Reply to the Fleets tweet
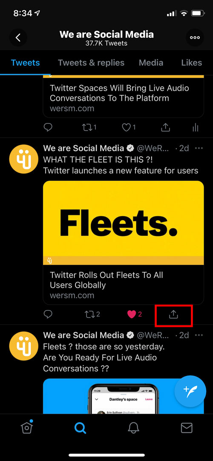The width and height of the screenshot is (213, 461). click(x=48, y=314)
